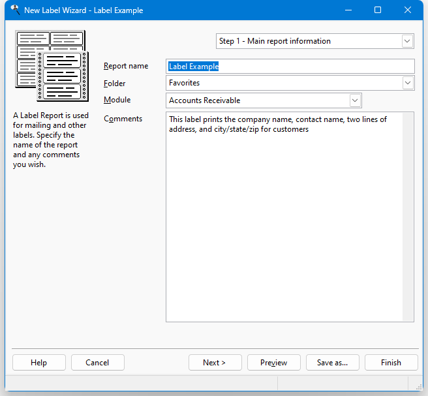This screenshot has width=428, height=396.
Task: Minimize the New Label Wizard window
Action: pos(348,10)
